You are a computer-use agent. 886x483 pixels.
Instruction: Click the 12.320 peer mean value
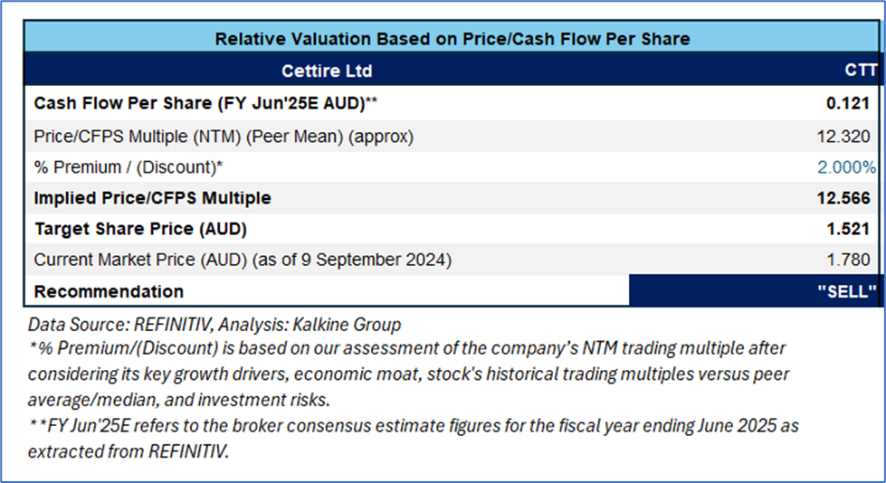[x=843, y=136]
